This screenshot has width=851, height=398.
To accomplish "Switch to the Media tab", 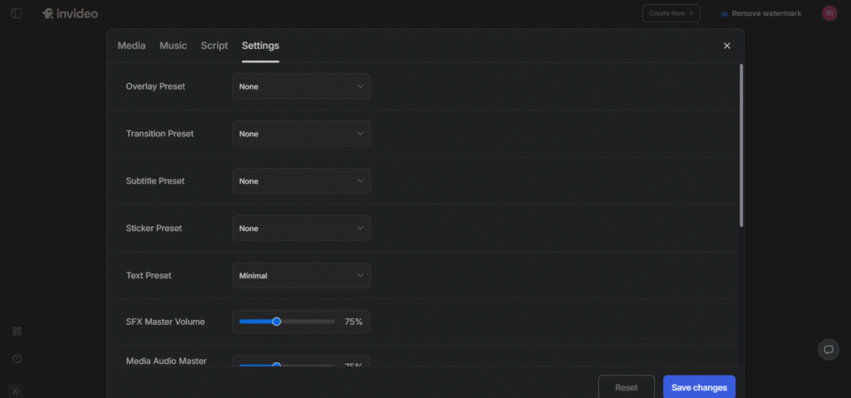I will [131, 46].
